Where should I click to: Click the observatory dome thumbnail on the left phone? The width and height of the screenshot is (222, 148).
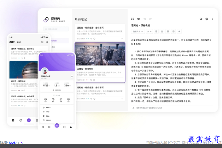[x=24, y=70]
